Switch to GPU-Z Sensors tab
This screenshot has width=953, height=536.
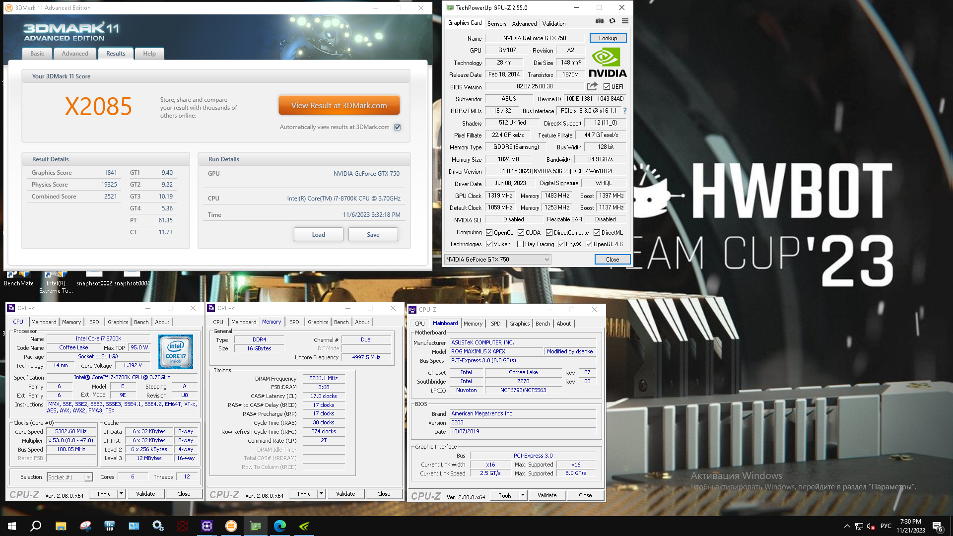coord(497,23)
